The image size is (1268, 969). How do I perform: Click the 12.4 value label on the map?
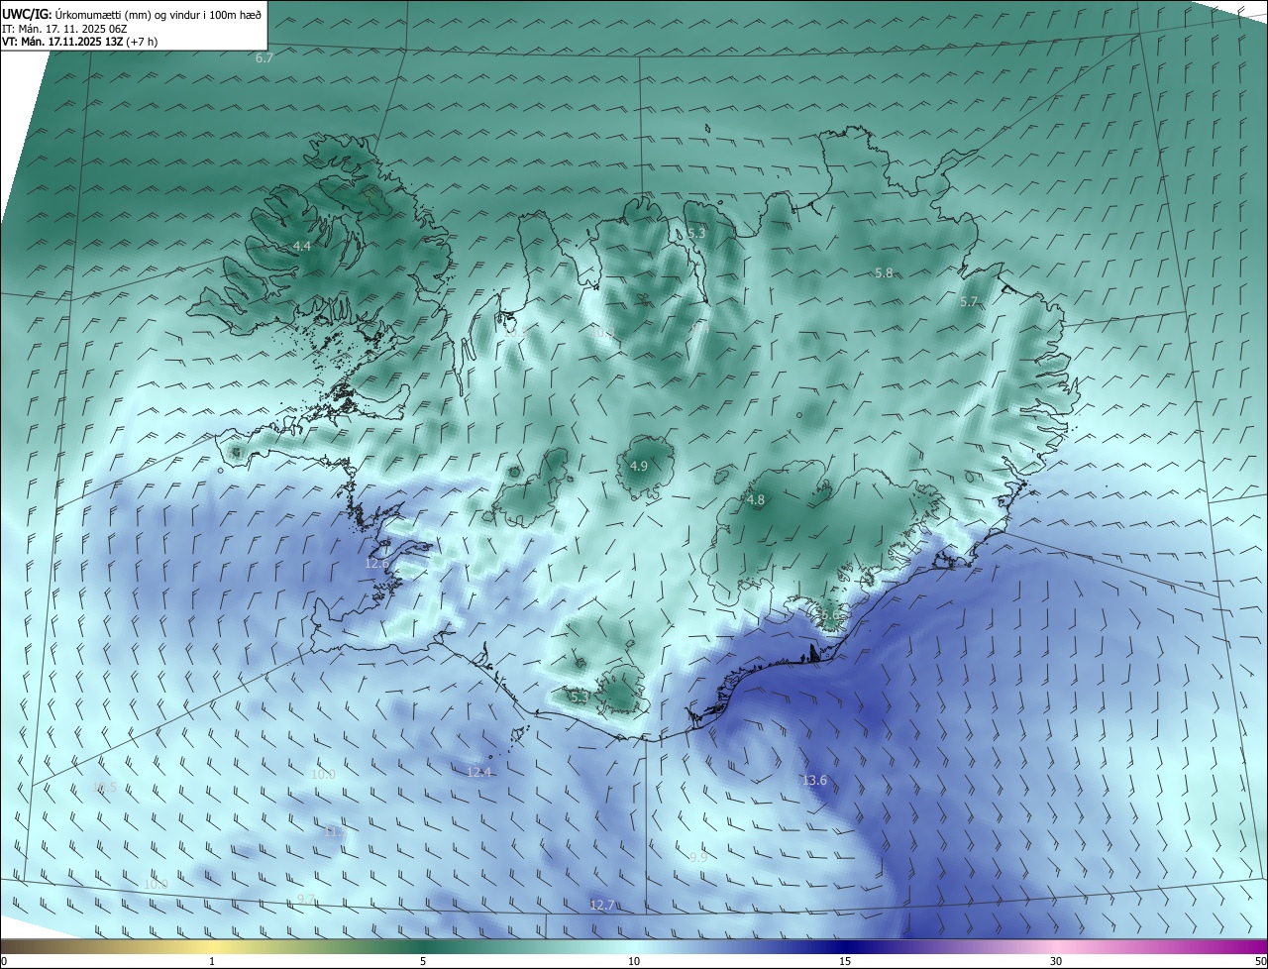(478, 772)
